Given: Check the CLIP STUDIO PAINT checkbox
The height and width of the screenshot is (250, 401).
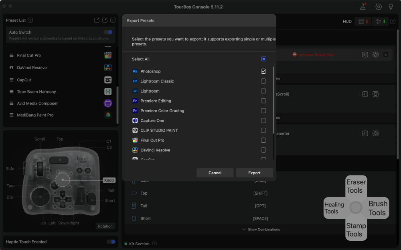Looking at the screenshot, I should click(x=263, y=130).
